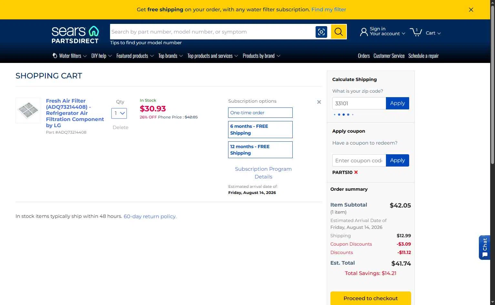
Task: Open the shopping cart icon
Action: click(x=416, y=32)
